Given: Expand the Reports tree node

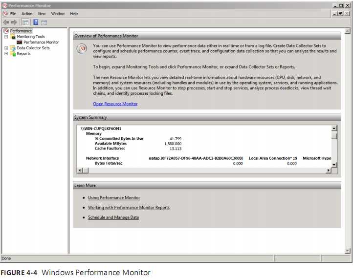Looking at the screenshot, I should pyautogui.click(x=6, y=54).
